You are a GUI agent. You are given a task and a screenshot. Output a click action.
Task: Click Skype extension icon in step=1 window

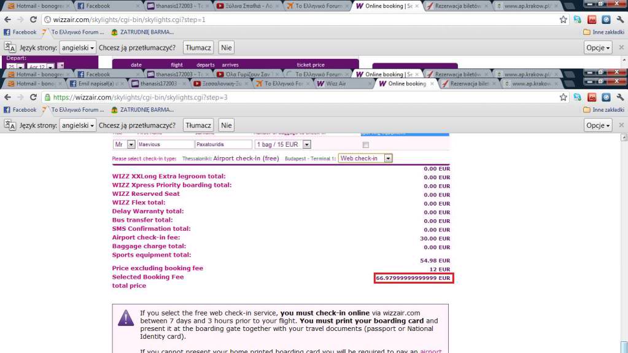click(x=577, y=19)
